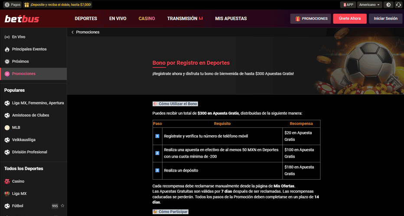
Task: Click the MLB baseball icon
Action: pos(7,127)
